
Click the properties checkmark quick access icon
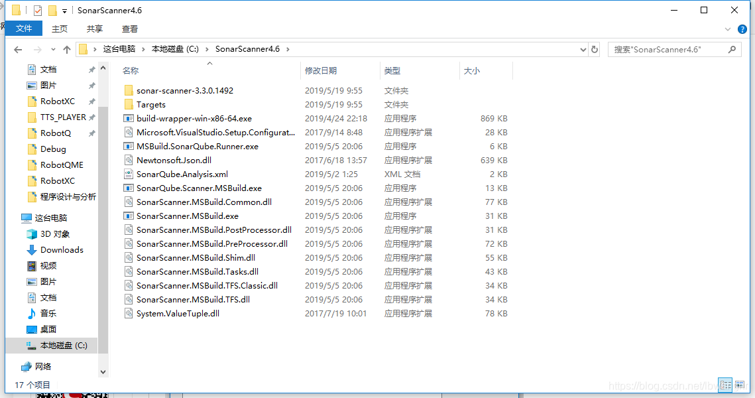click(x=38, y=10)
